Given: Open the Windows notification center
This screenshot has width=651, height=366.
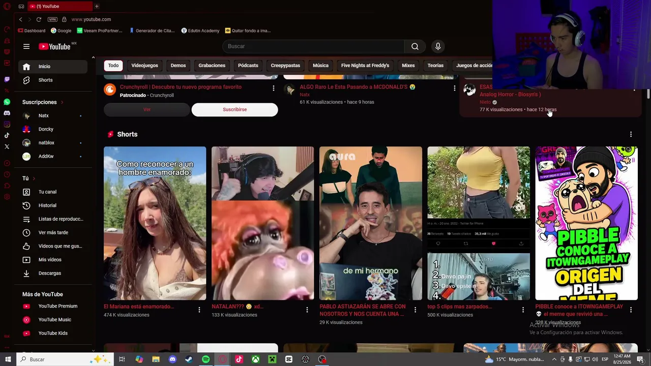Looking at the screenshot, I should 640,359.
